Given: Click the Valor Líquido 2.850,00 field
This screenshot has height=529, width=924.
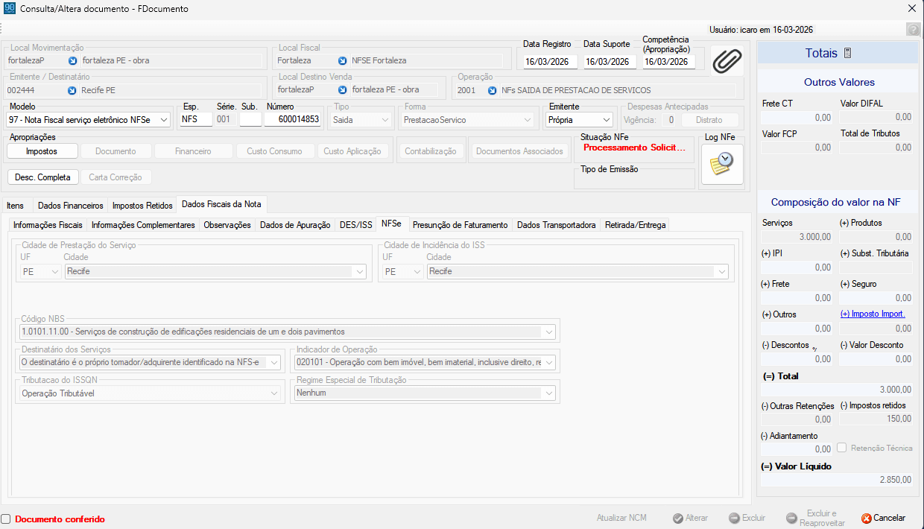Looking at the screenshot, I should point(838,481).
